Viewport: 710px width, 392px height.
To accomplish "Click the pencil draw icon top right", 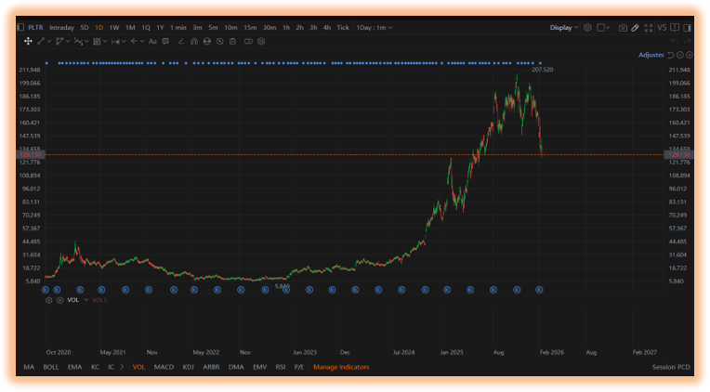I will coord(636,28).
